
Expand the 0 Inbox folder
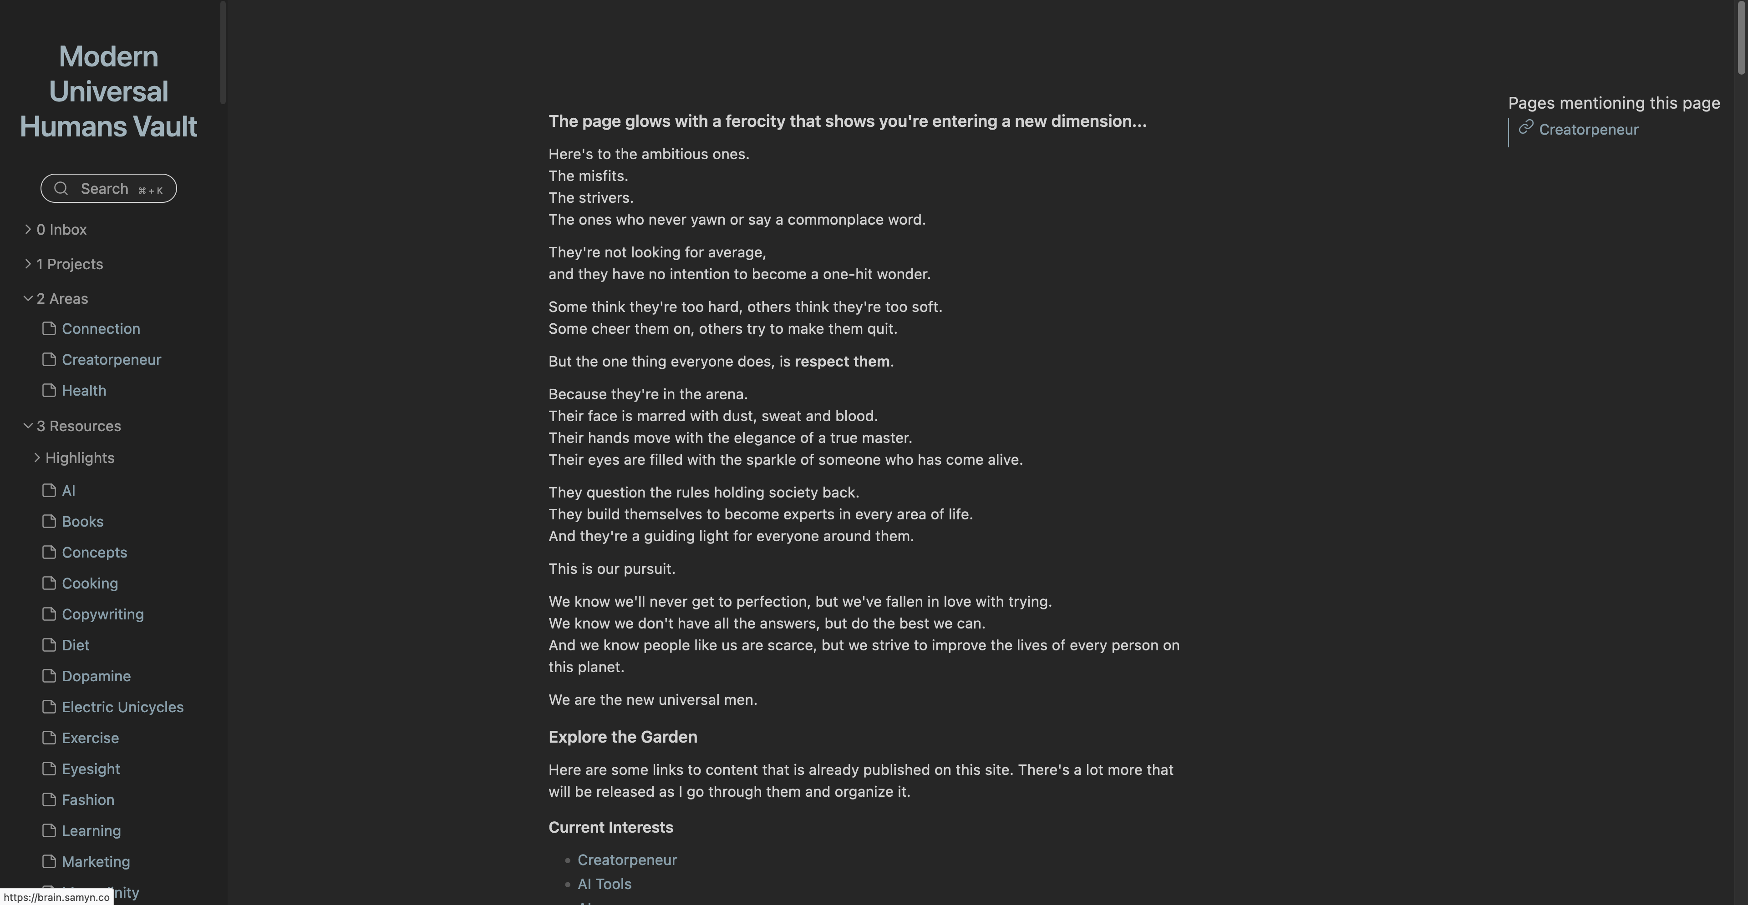point(28,230)
